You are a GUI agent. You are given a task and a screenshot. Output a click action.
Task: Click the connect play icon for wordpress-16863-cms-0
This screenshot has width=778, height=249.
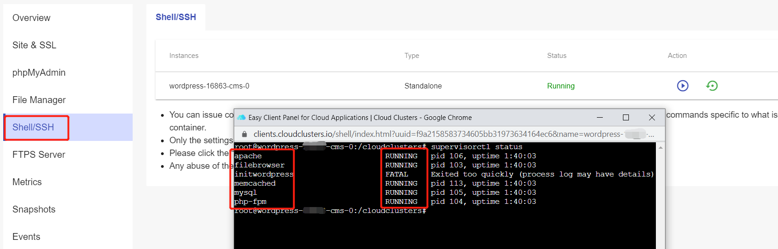point(682,86)
